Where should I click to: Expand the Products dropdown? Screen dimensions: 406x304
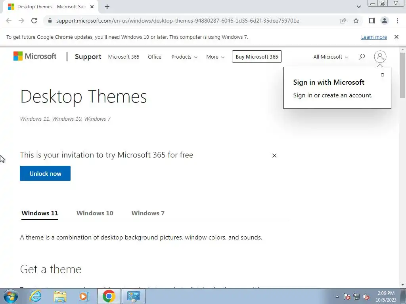(x=184, y=57)
